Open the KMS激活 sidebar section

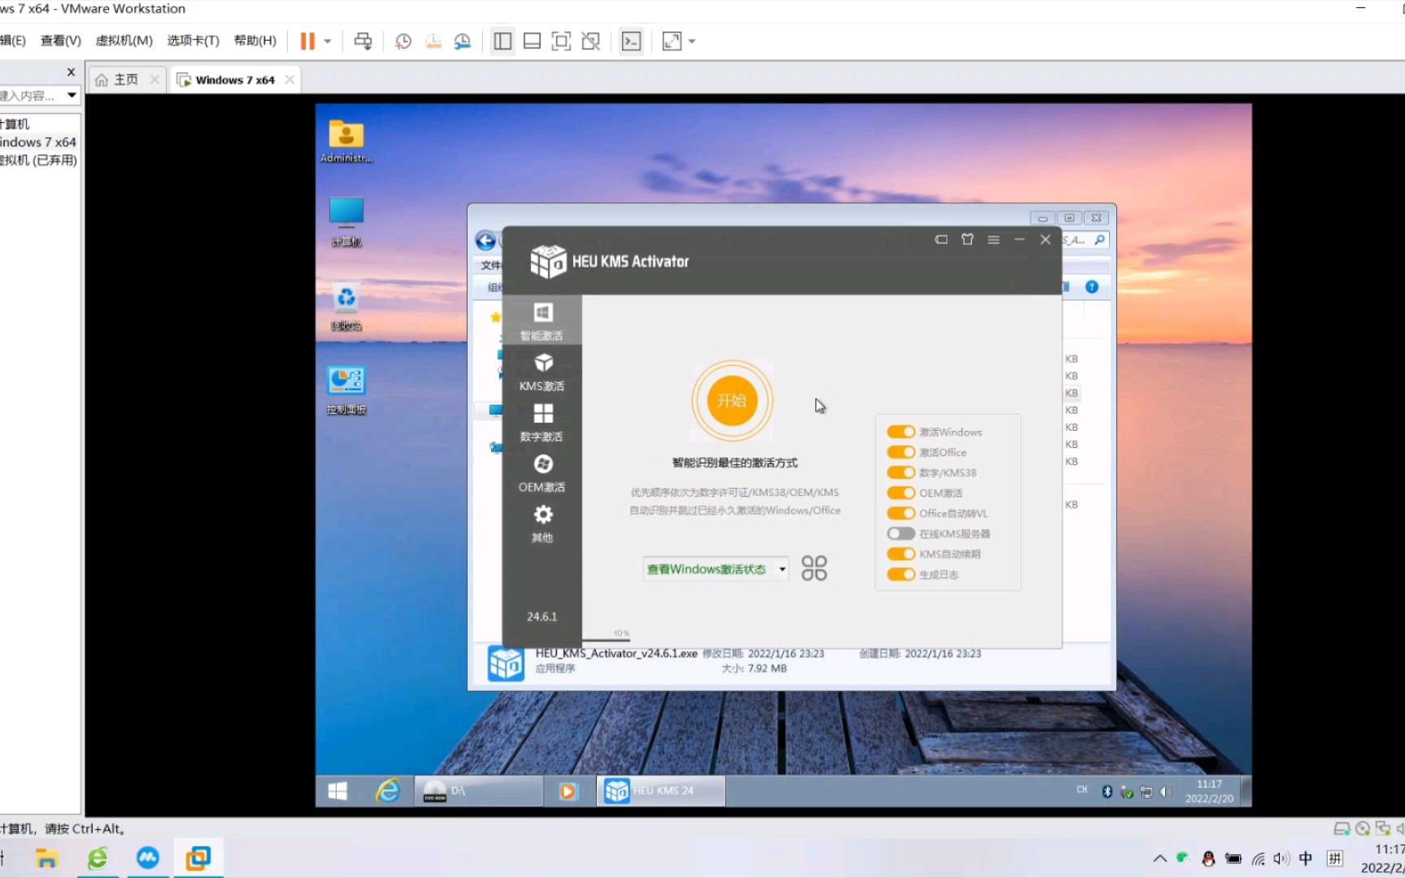coord(542,372)
